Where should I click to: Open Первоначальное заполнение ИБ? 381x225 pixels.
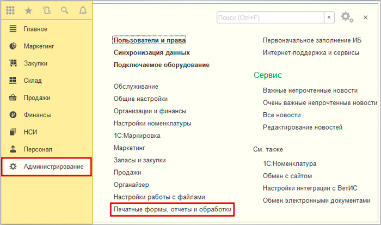click(x=312, y=40)
